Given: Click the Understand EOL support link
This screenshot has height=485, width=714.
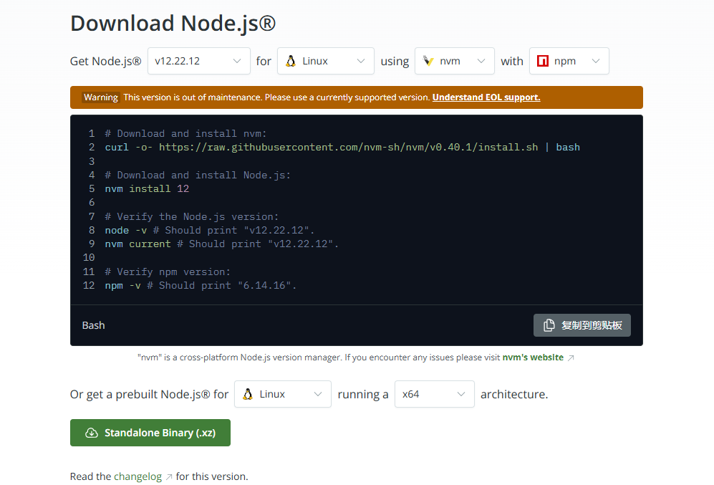Looking at the screenshot, I should (x=486, y=97).
